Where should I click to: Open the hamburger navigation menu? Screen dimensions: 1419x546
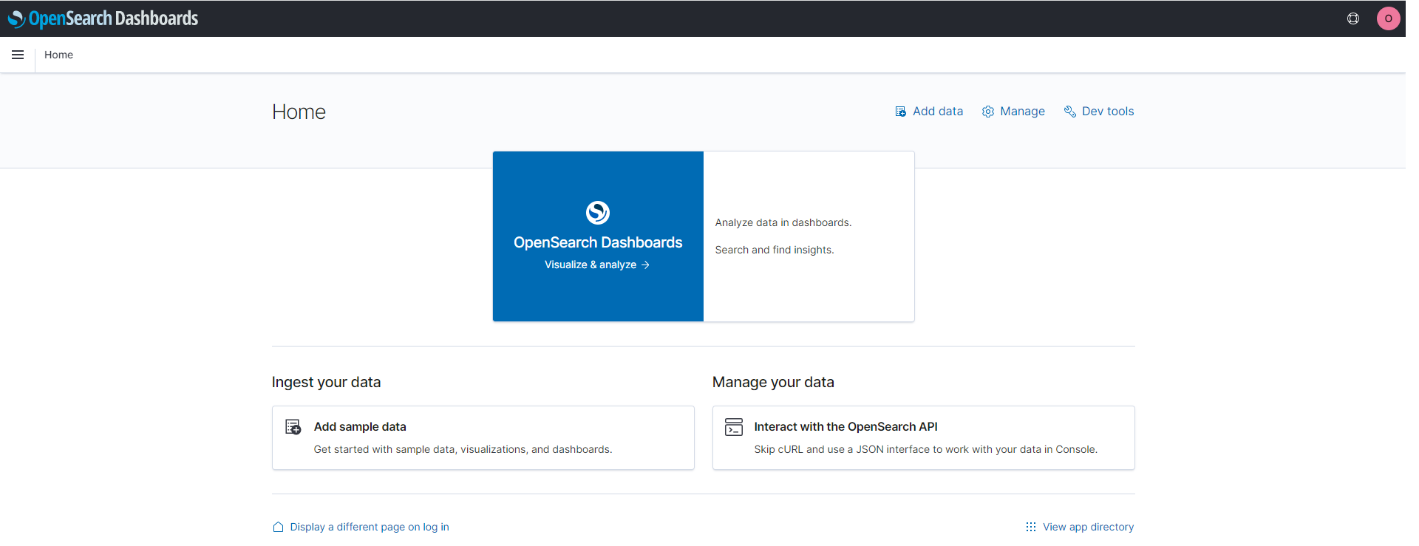point(18,55)
